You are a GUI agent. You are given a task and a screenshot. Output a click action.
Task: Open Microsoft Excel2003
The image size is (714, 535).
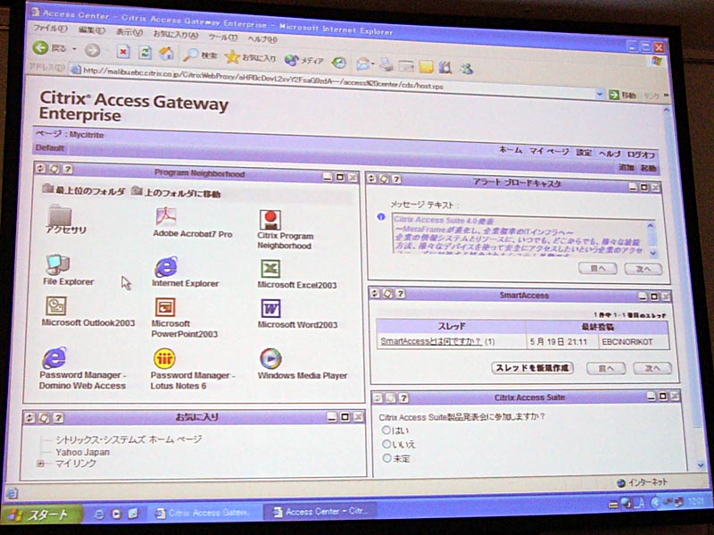click(270, 269)
